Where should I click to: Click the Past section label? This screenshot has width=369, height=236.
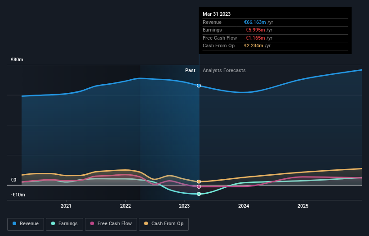190,70
